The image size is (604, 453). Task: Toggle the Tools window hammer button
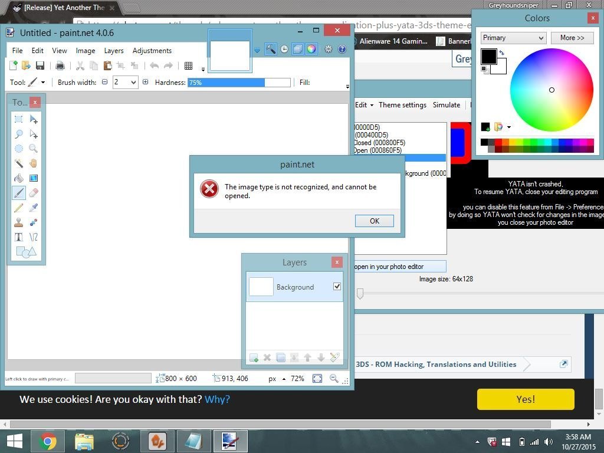[x=271, y=49]
